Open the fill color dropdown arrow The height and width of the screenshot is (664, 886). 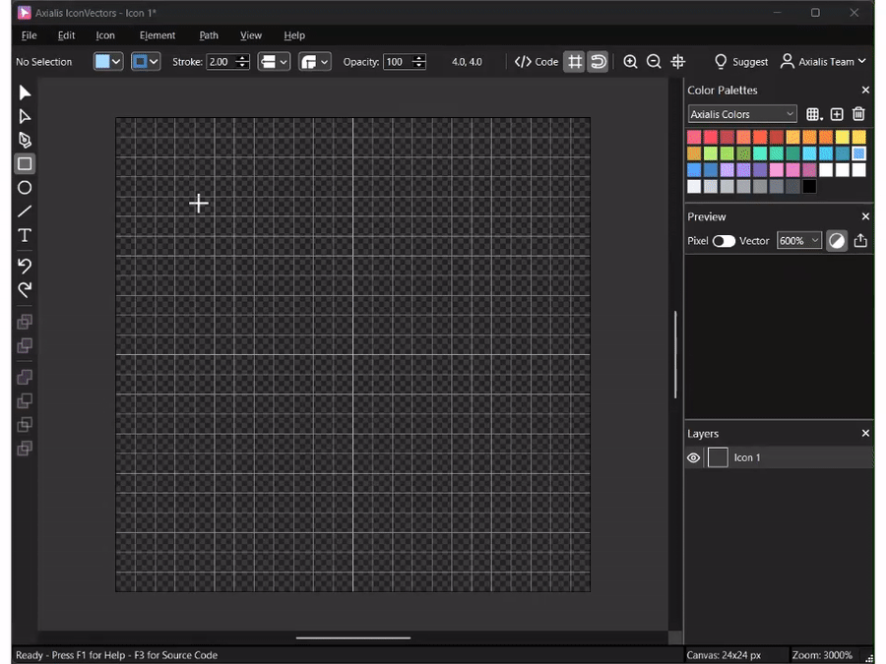(x=117, y=62)
